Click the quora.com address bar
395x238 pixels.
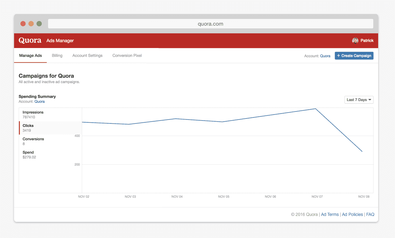click(210, 24)
